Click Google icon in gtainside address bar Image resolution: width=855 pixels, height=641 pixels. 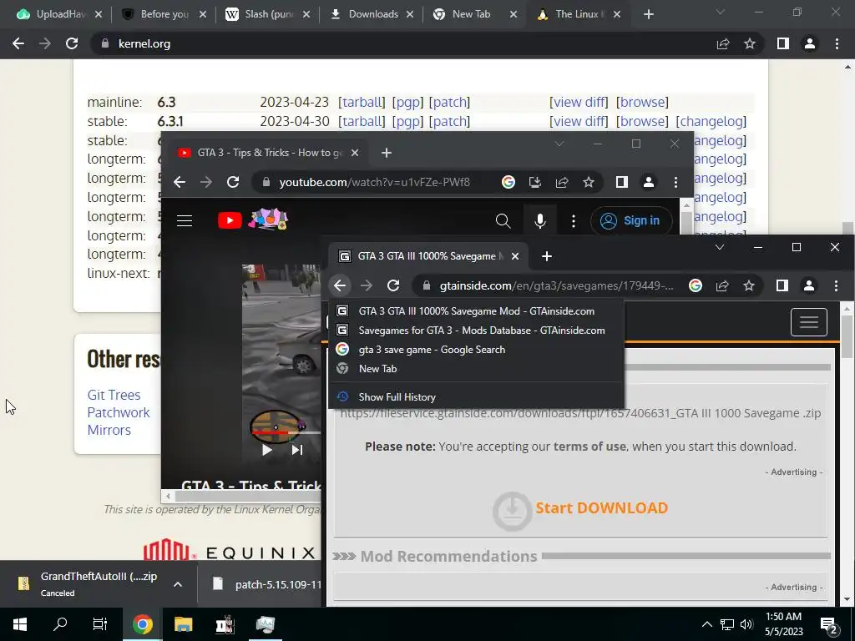(696, 285)
